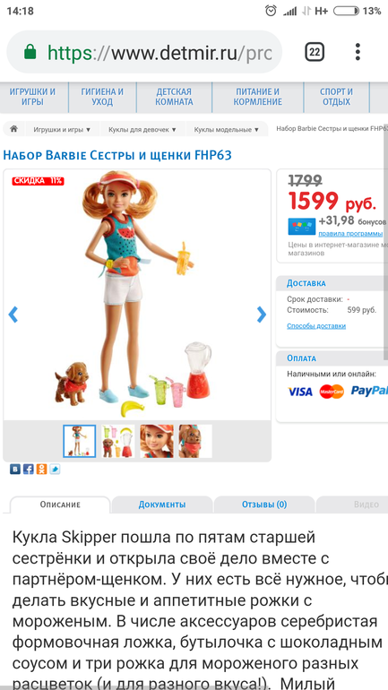Go to home via breadcrumb house icon

coord(14,129)
